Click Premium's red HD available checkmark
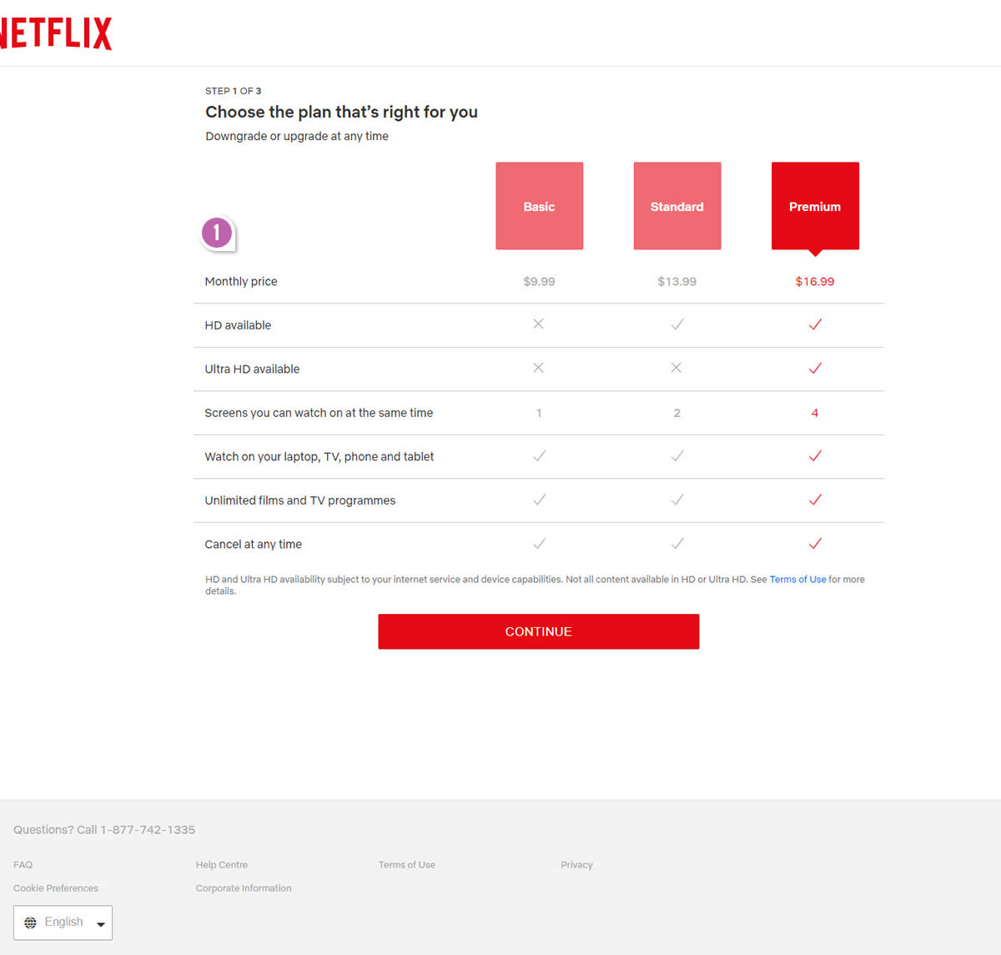Image resolution: width=1001 pixels, height=955 pixels. click(x=815, y=324)
